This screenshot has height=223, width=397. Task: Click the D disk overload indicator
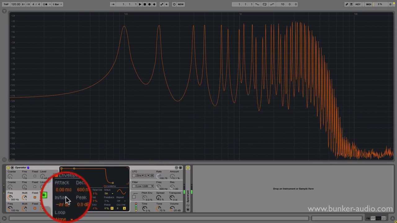390,4
